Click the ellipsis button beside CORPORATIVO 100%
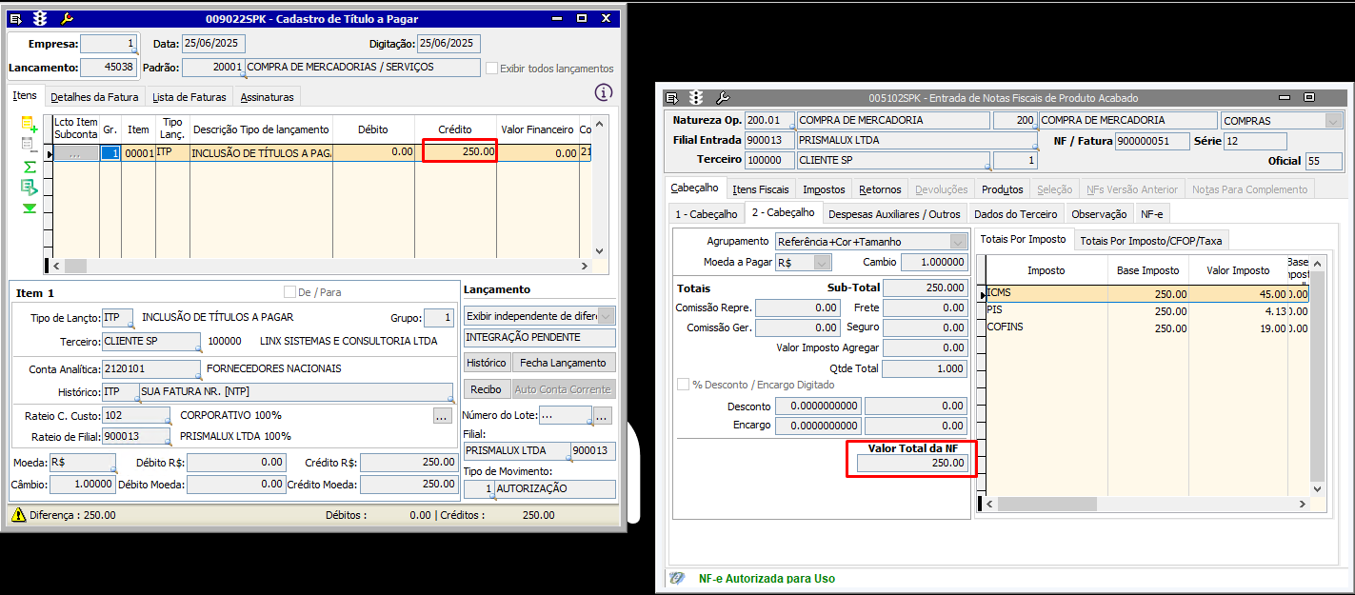 (441, 416)
